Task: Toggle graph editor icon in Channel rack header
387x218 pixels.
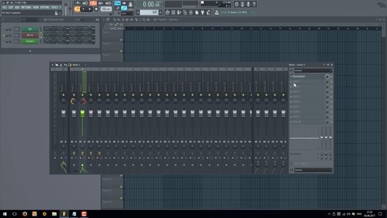Action: tap(97, 19)
